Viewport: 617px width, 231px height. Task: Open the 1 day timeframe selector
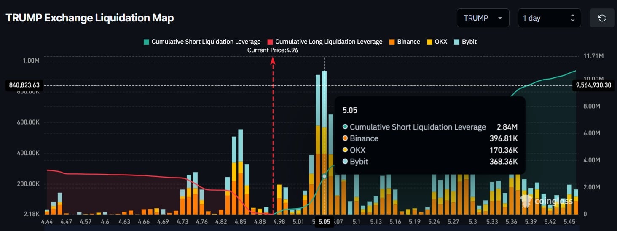(549, 18)
